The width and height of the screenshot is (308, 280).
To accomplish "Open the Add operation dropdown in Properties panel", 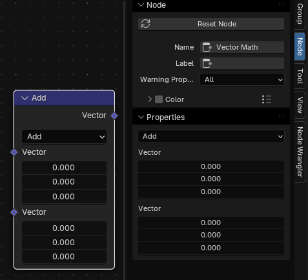I will (x=211, y=136).
